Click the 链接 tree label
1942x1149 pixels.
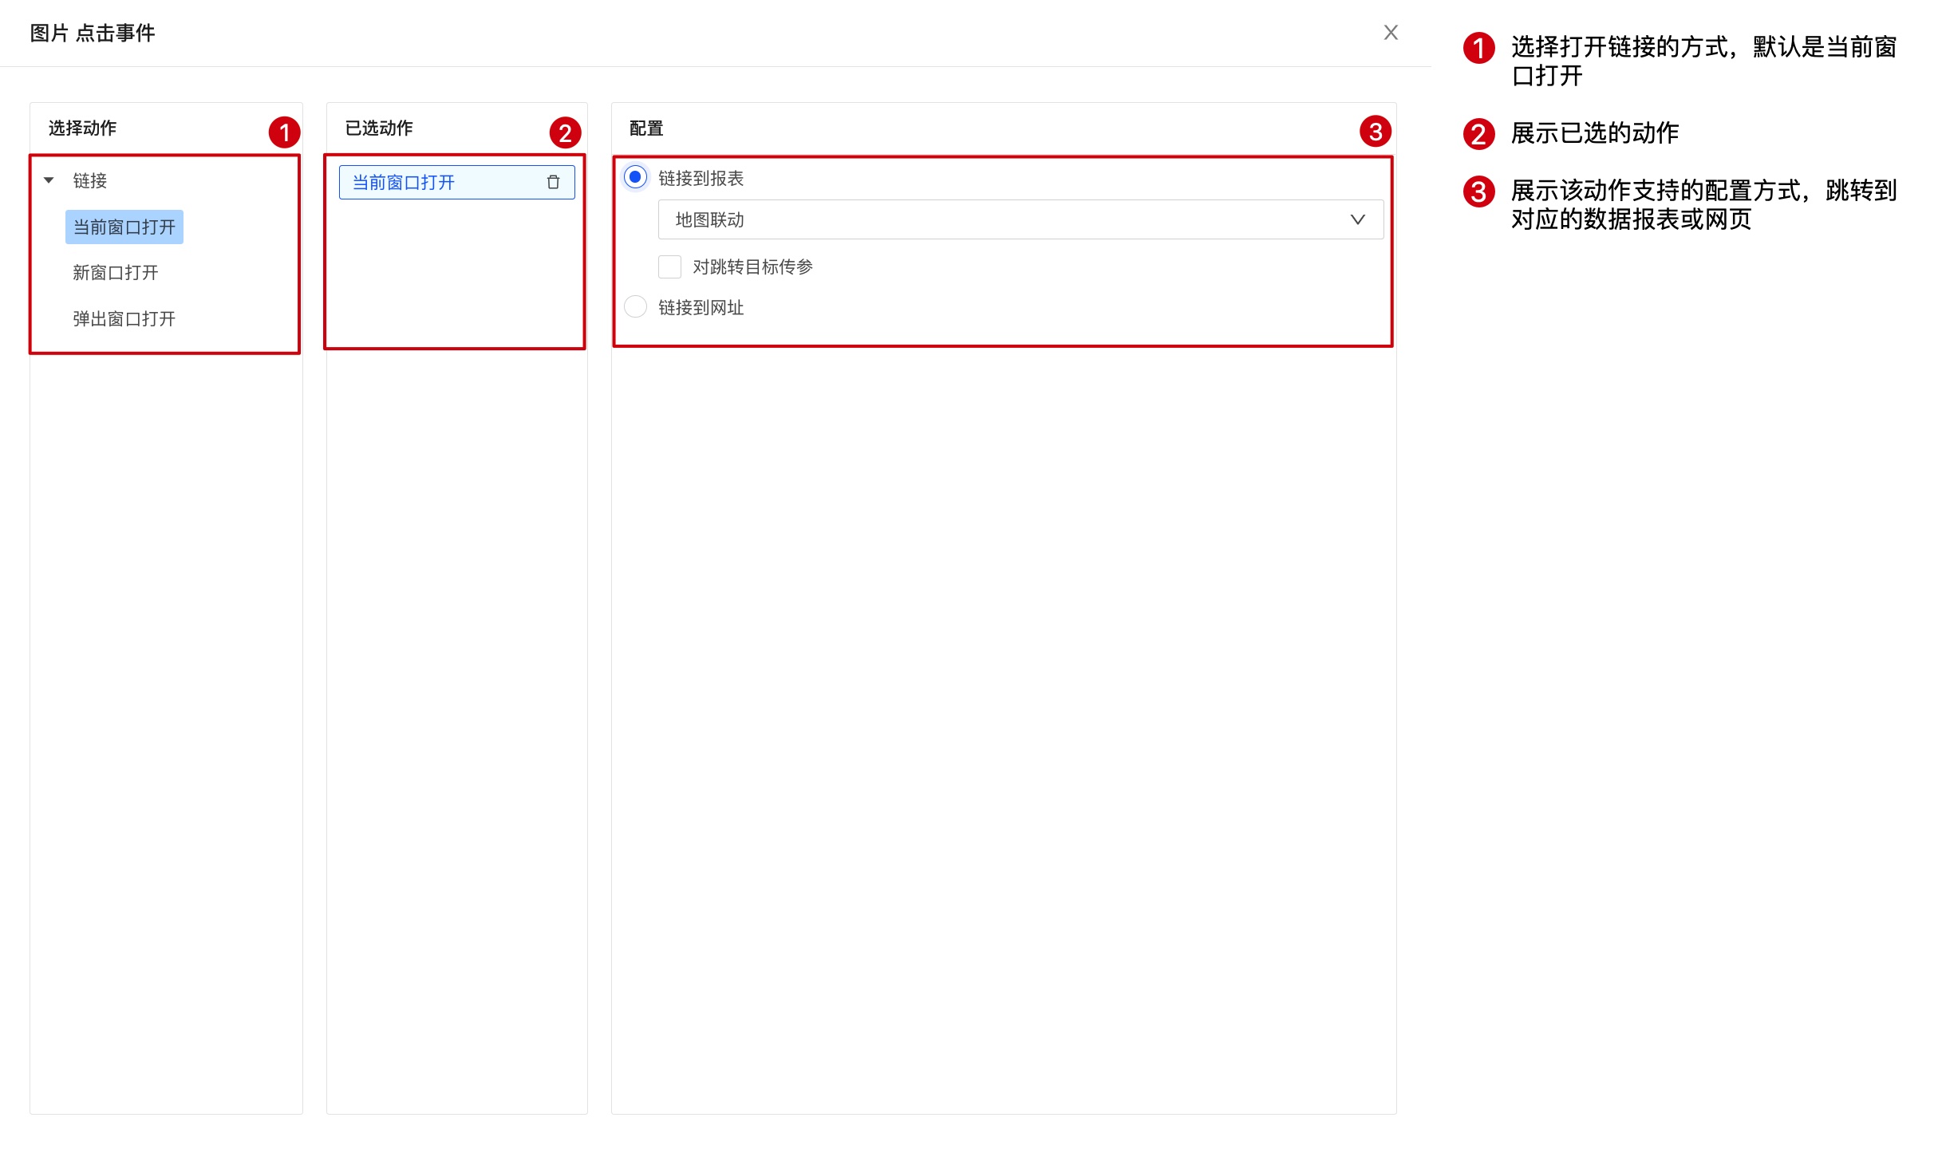pos(90,180)
